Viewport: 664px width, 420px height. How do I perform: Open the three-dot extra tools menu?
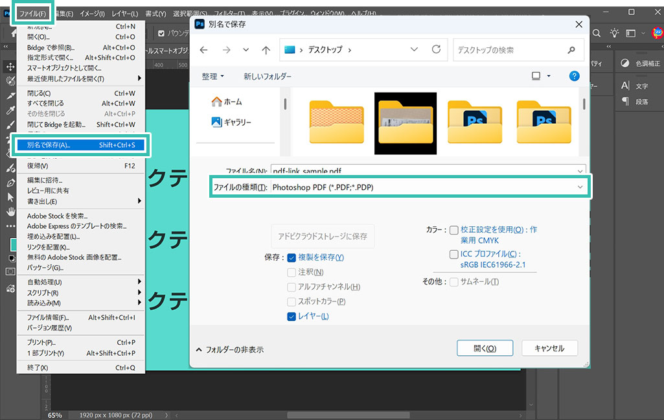point(10,226)
